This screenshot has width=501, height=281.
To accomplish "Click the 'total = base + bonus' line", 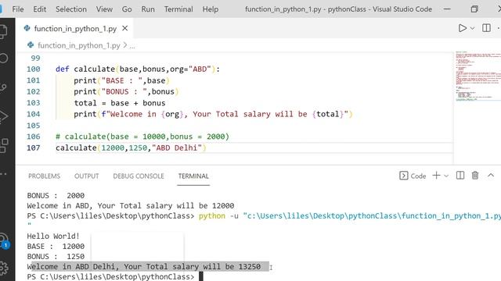I will tap(120, 103).
